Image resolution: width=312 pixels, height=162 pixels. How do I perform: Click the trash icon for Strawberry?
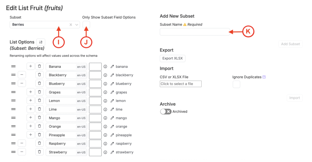click(x=39, y=152)
